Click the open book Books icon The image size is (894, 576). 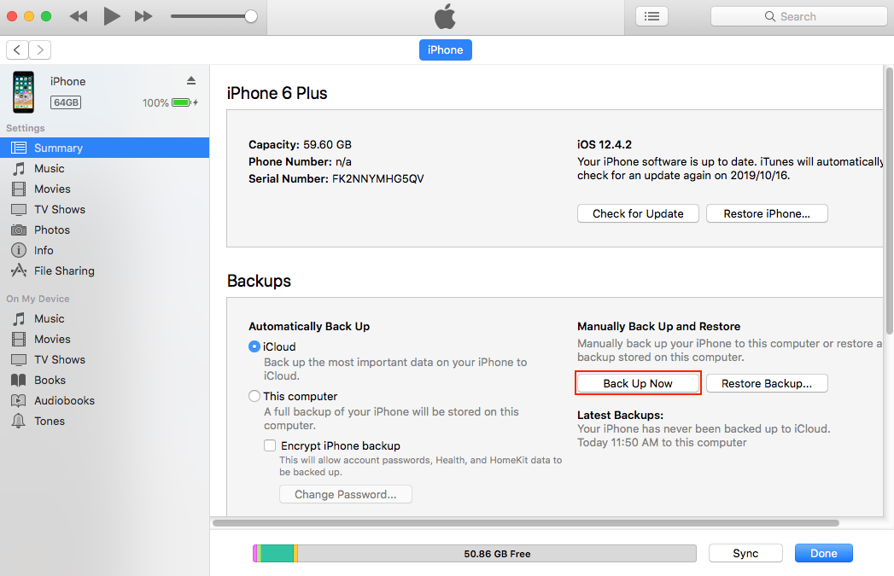19,381
